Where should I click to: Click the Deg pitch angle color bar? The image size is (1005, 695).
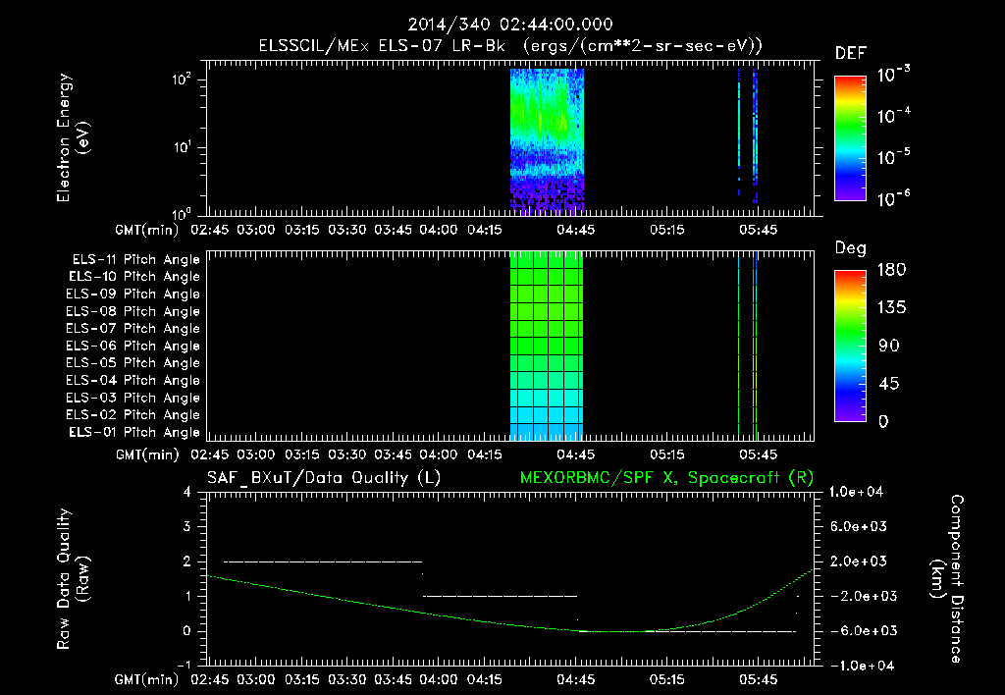(851, 346)
